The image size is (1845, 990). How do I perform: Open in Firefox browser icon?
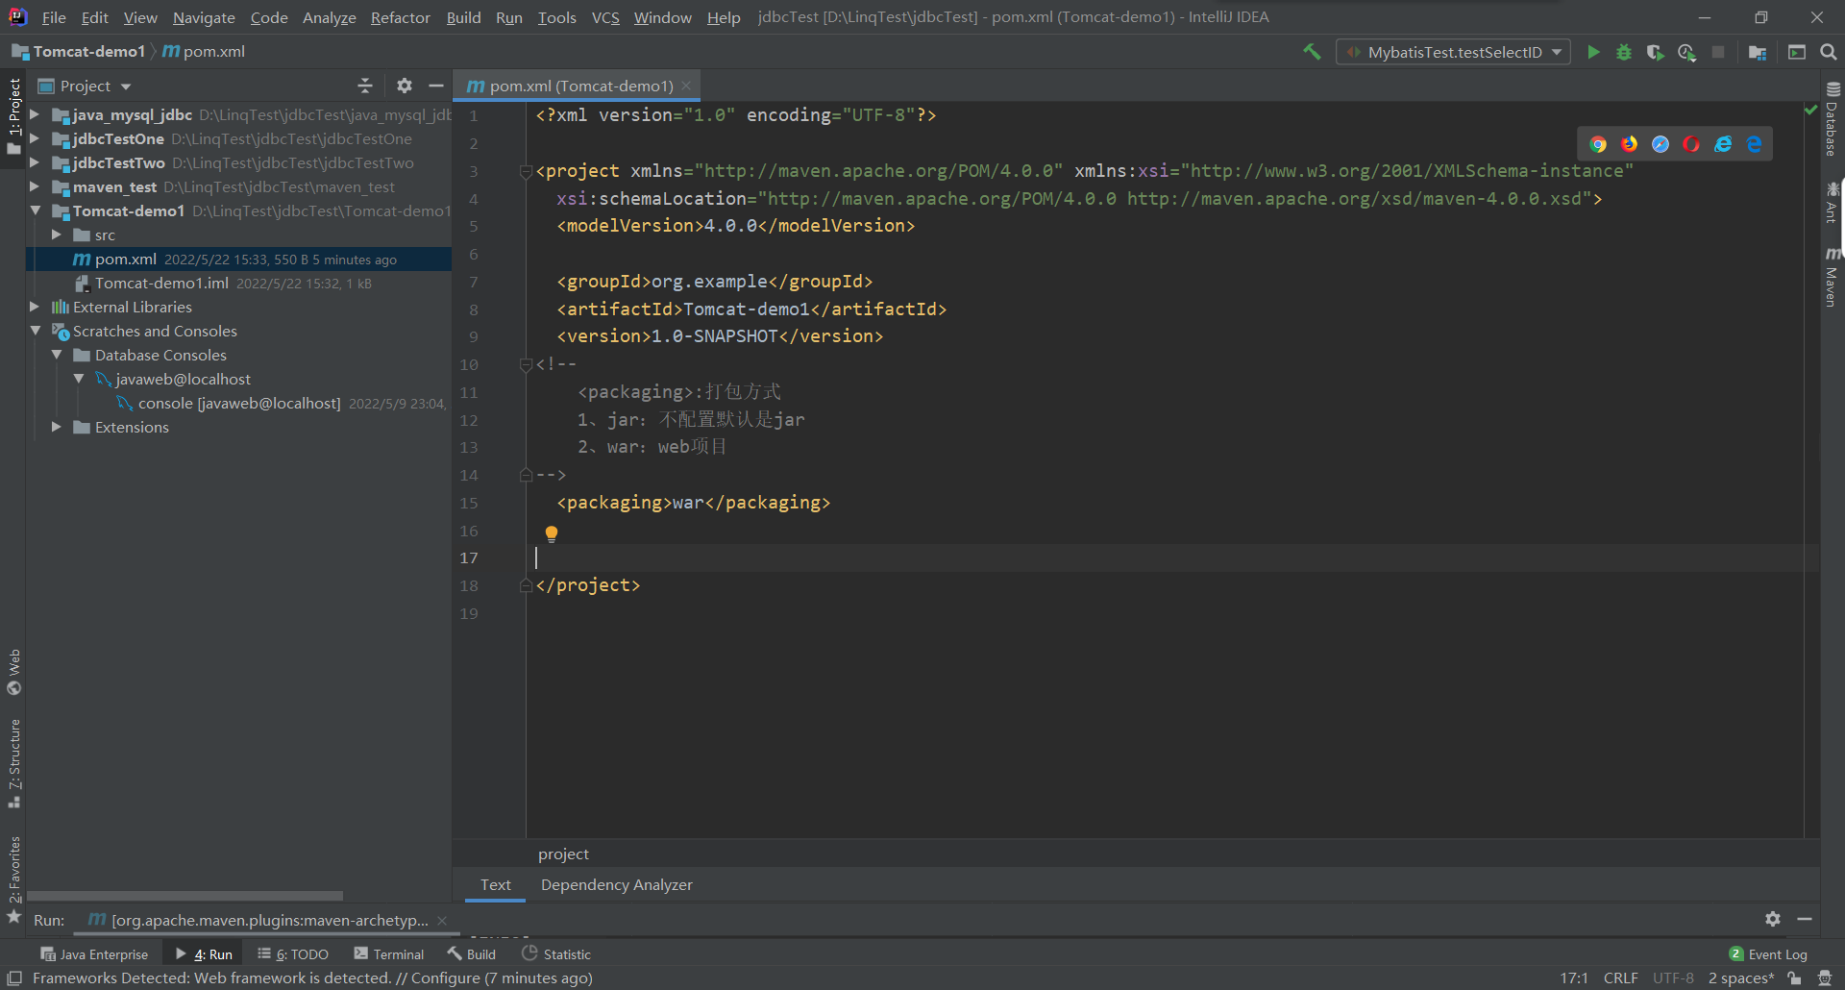point(1630,144)
